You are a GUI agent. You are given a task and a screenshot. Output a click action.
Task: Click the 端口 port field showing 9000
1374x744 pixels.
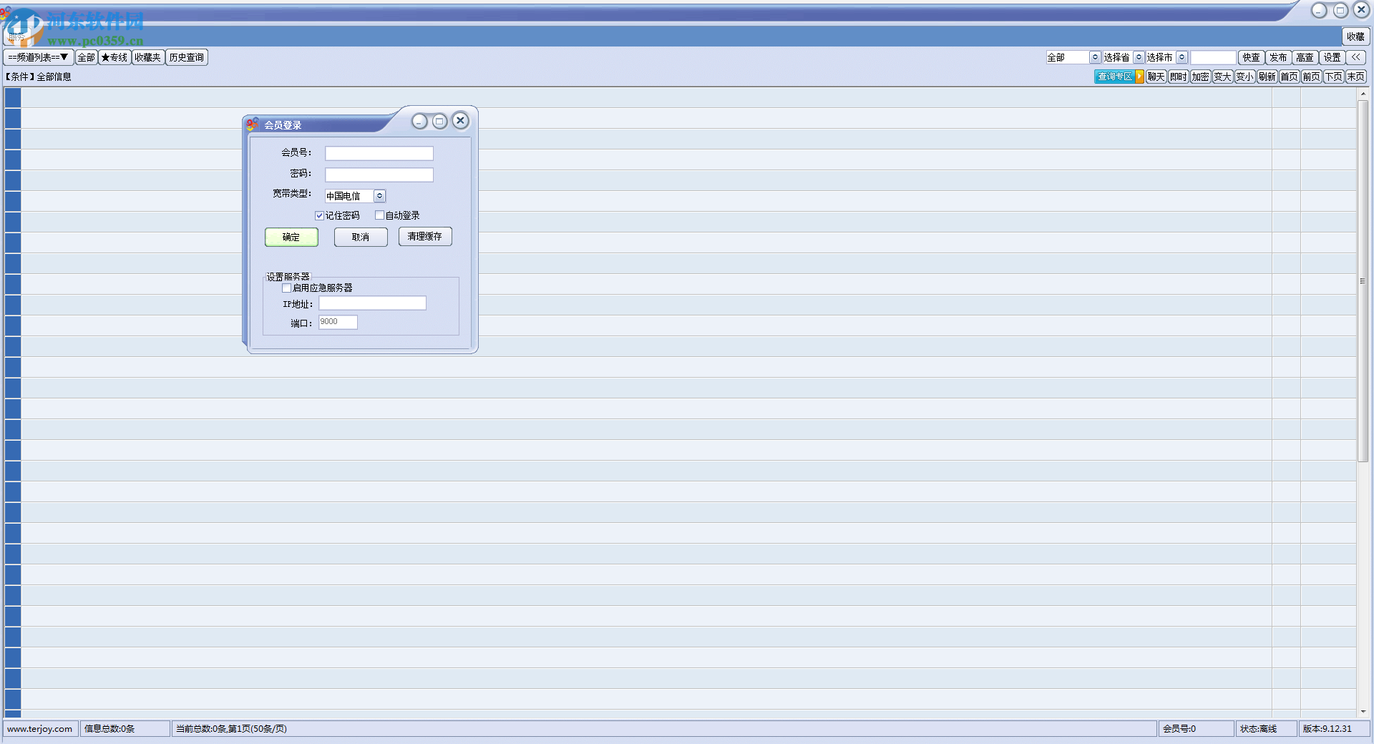click(x=338, y=322)
